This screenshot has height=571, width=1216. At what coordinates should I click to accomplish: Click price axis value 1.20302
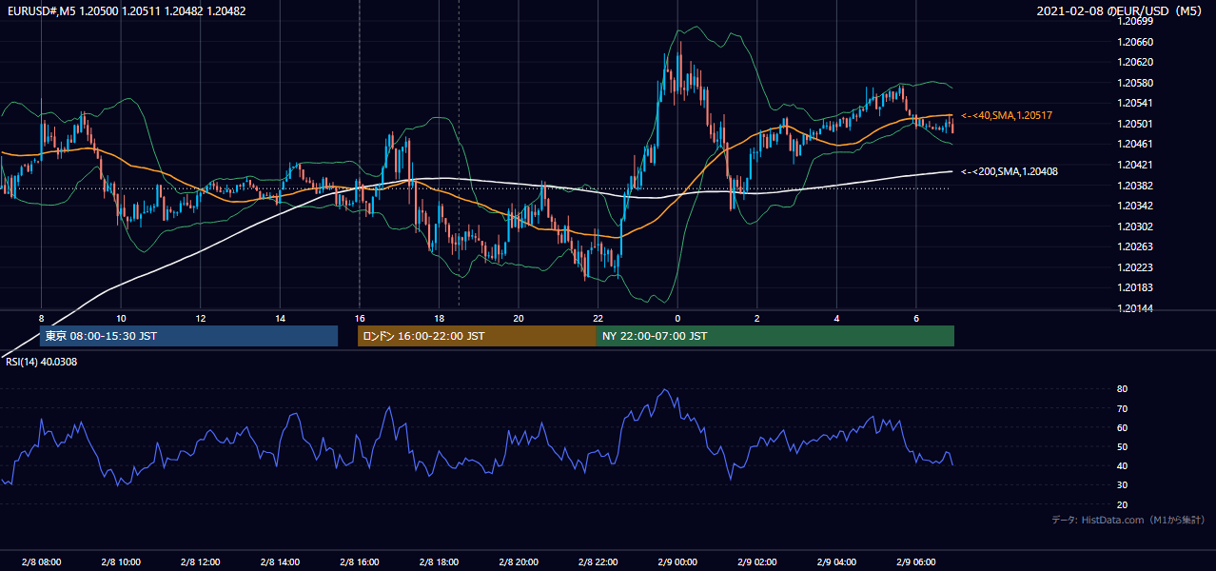coord(1135,226)
